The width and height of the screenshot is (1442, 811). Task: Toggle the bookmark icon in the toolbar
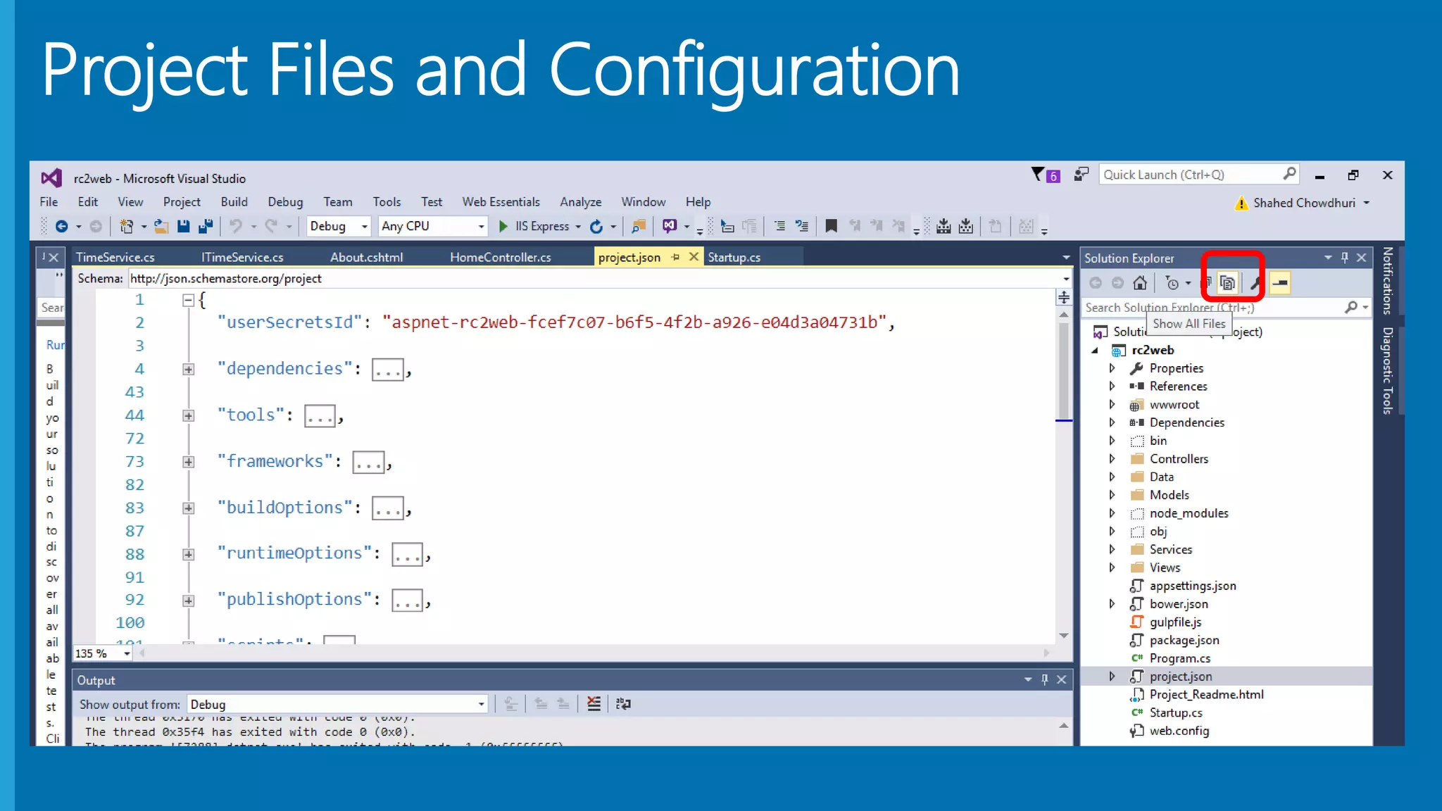(x=832, y=226)
